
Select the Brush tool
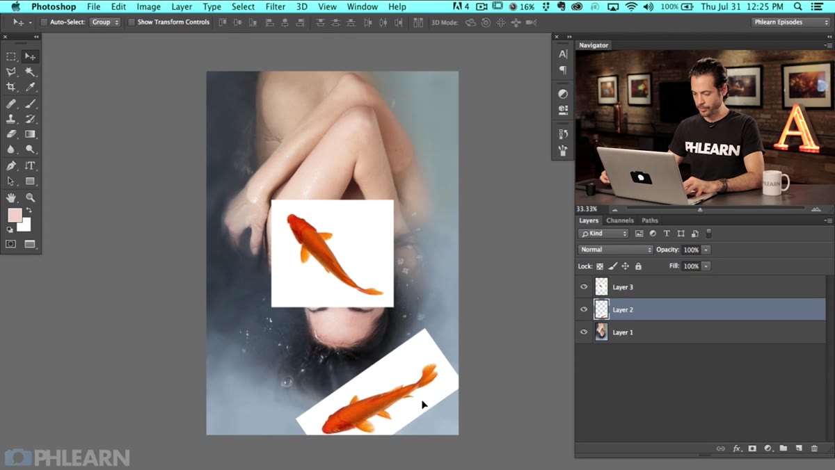30,104
